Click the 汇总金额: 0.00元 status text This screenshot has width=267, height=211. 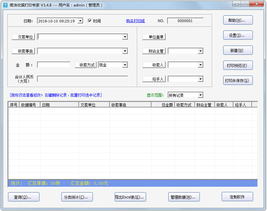point(89,183)
